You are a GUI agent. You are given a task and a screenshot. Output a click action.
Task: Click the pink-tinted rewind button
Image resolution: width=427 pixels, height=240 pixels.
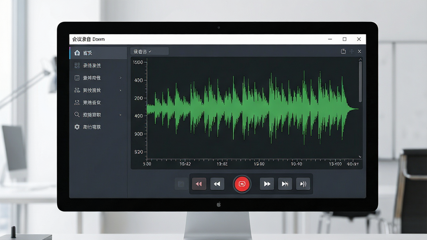click(199, 184)
